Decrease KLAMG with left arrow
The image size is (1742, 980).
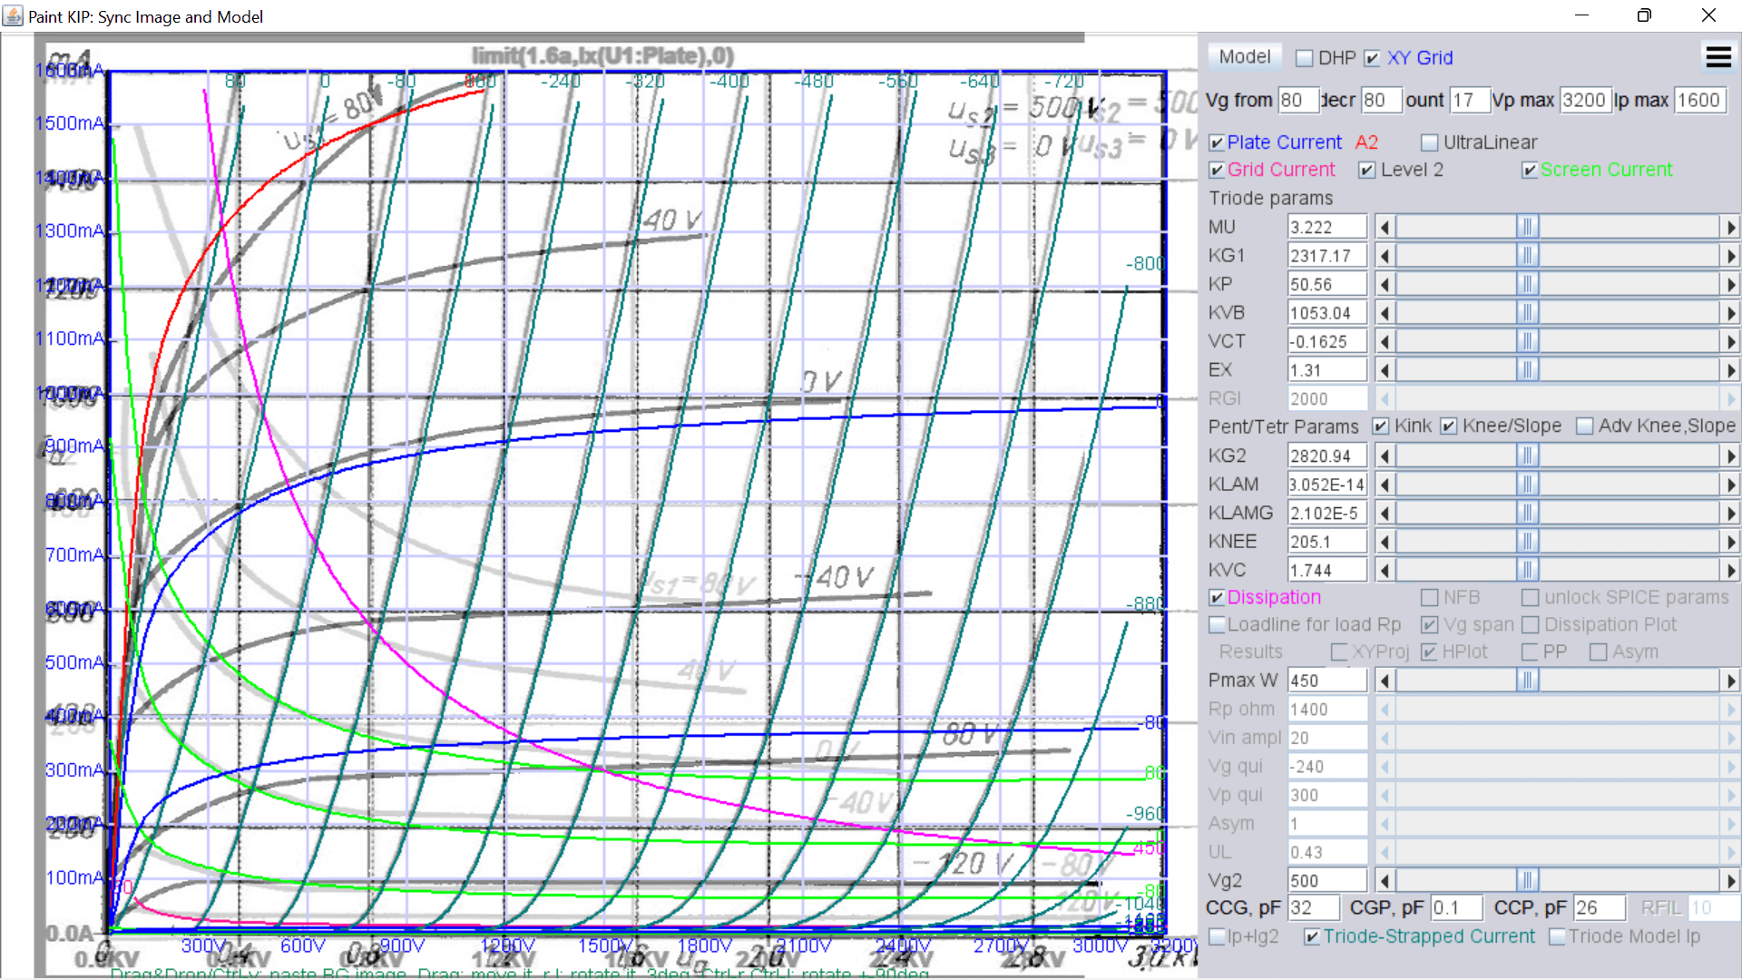coord(1385,513)
